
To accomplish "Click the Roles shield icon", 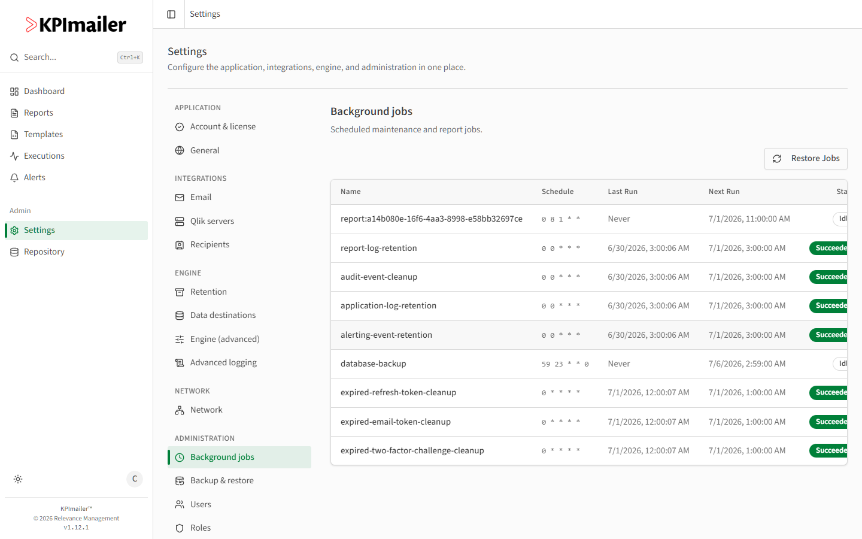I will pyautogui.click(x=180, y=528).
